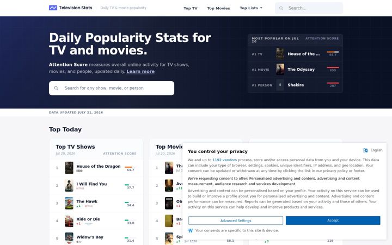The height and width of the screenshot is (245, 392).
Task: Click The Hawk poster thumbnail
Action: coord(69,203)
